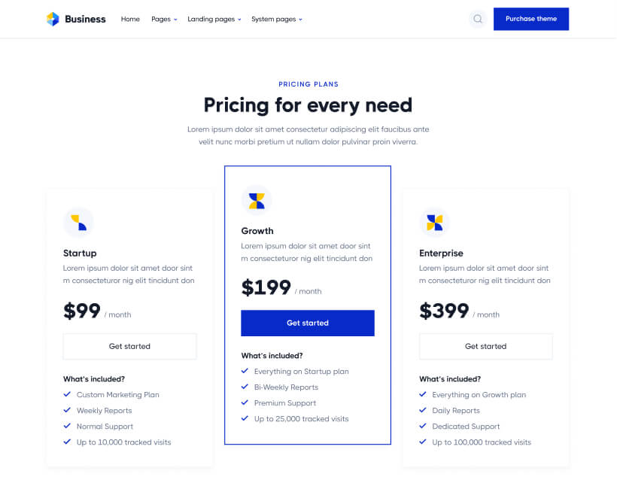Image resolution: width=617 pixels, height=489 pixels.
Task: Click the $199 Growth price
Action: pos(266,287)
